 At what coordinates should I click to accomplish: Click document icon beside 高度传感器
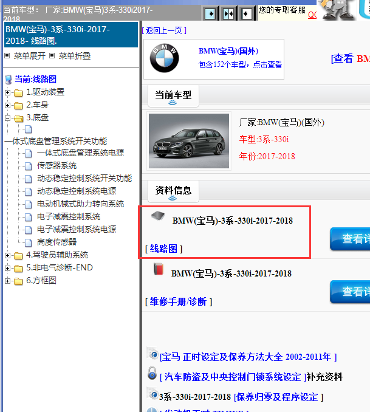coord(29,242)
